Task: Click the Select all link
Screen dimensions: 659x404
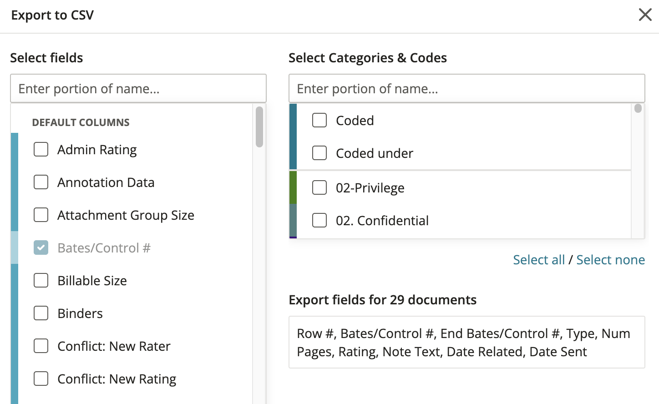Action: coord(539,259)
